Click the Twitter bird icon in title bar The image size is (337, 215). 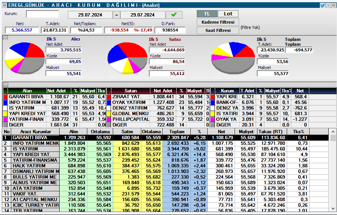tap(322, 5)
